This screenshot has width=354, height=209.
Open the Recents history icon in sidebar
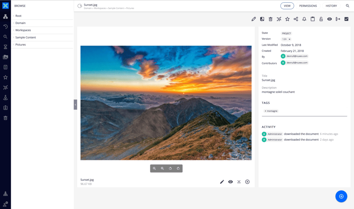click(5, 27)
